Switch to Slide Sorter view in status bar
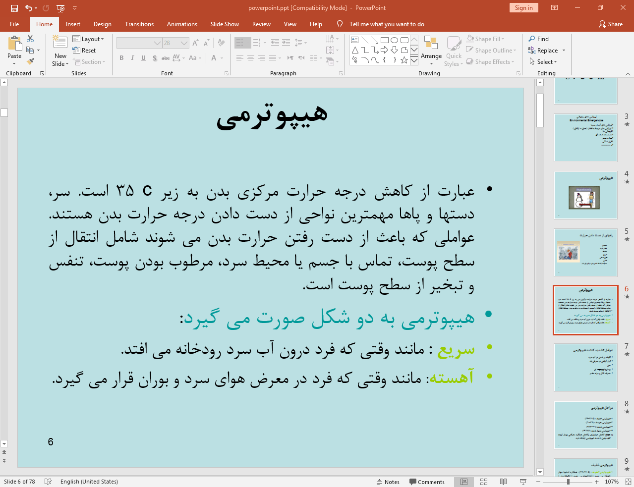The height and width of the screenshot is (487, 634). click(483, 481)
